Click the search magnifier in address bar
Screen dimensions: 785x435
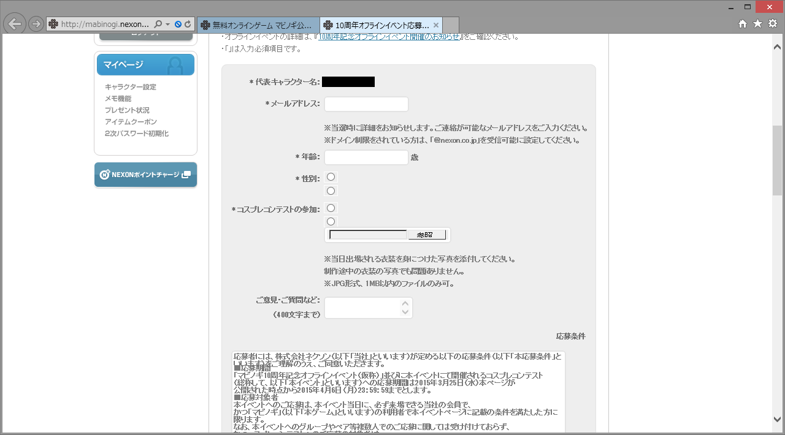[158, 25]
